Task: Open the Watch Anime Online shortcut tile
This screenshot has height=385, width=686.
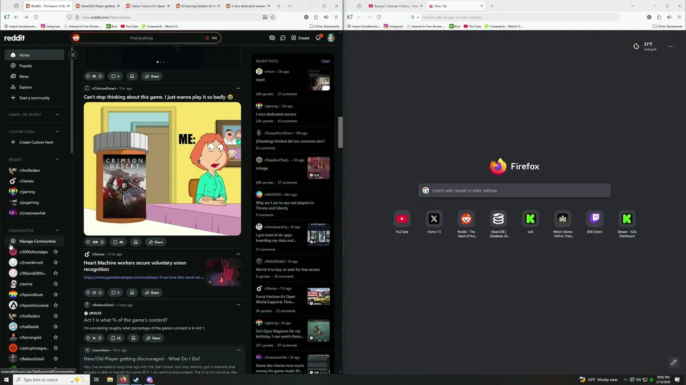Action: 563,224
